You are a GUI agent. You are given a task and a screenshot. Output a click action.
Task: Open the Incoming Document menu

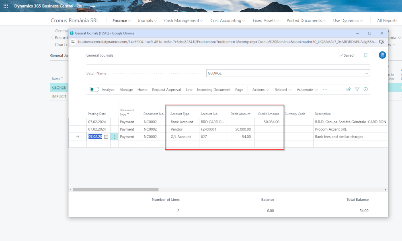213,90
